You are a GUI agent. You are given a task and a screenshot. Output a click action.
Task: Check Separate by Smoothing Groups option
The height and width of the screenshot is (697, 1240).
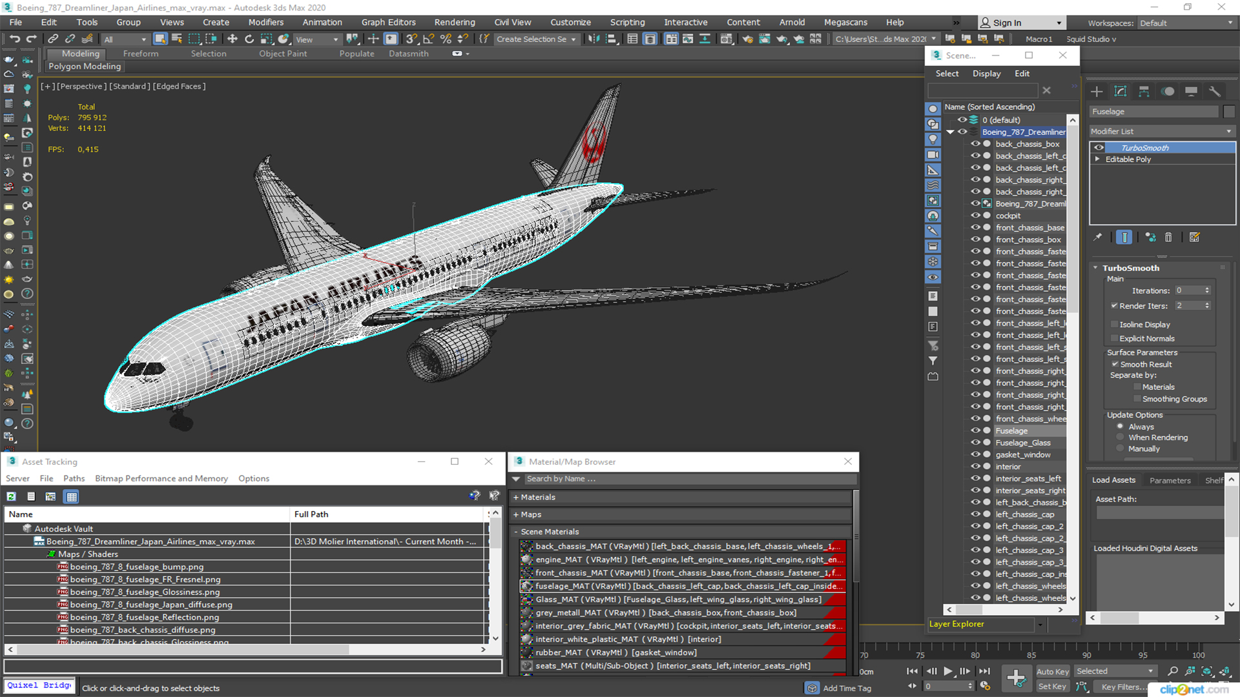[1137, 399]
